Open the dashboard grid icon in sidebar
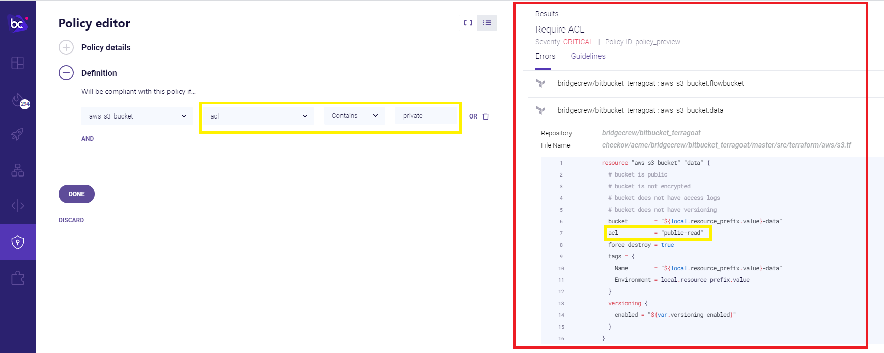This screenshot has height=353, width=884. click(x=18, y=63)
